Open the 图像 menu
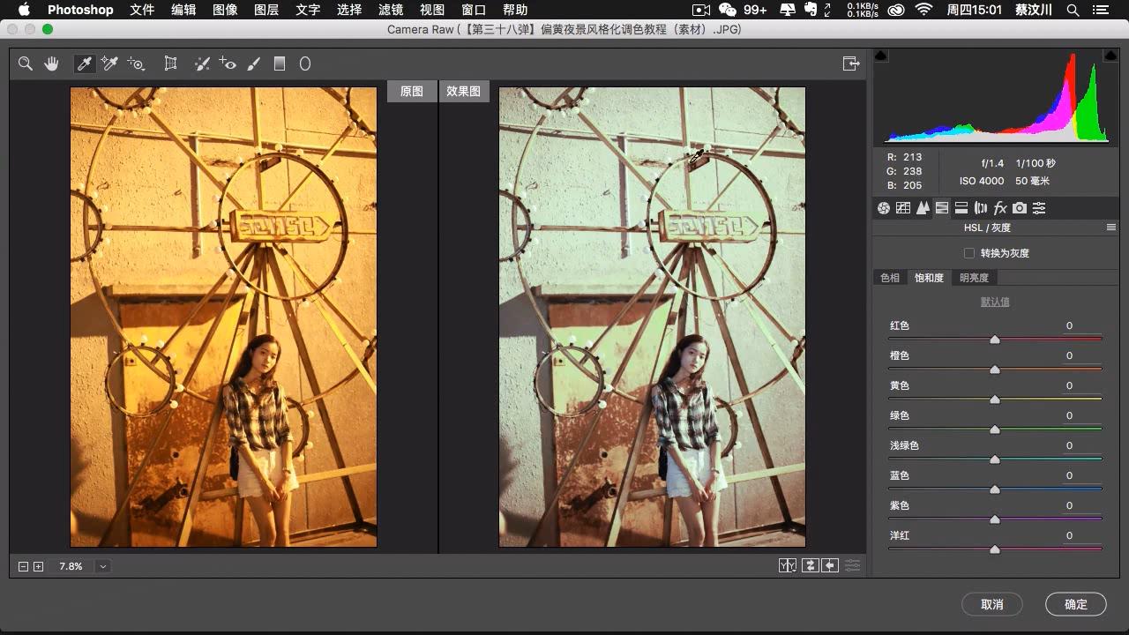This screenshot has height=635, width=1129. click(x=225, y=10)
